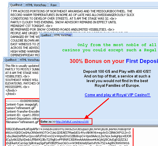Click the 'RECORD WARM TEMPERATURES IN NOME' line
Viewport: 158px width, 146px height.
[72, 15]
